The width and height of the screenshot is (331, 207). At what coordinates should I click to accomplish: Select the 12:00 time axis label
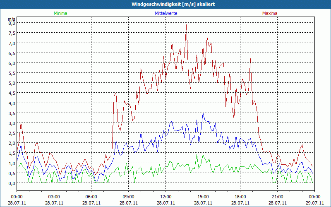coord(166,197)
